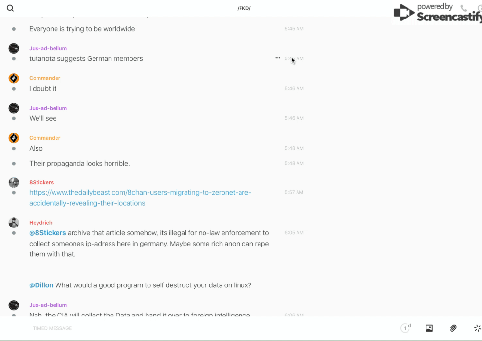Focus the timed message input field
482x341 pixels.
195,328
